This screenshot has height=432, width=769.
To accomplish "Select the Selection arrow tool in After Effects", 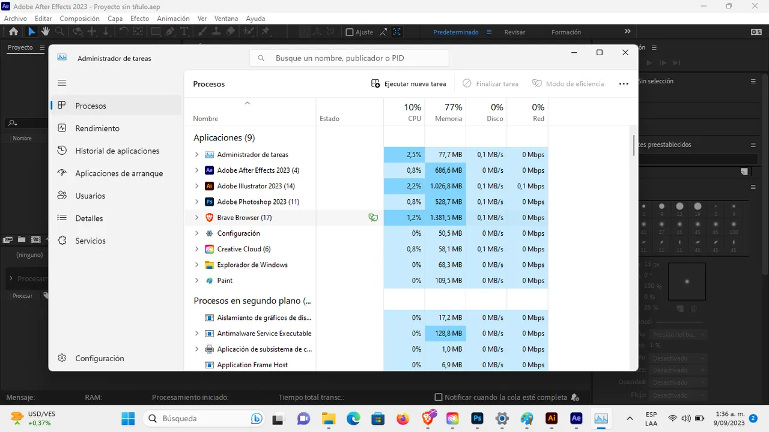I will coord(32,32).
